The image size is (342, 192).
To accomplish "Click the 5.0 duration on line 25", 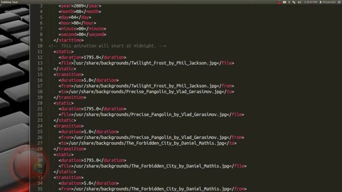I will 88,132.
